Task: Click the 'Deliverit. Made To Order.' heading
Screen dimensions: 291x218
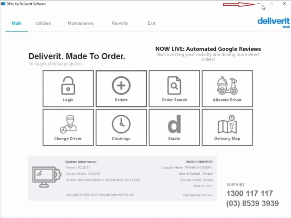Action: (76, 56)
